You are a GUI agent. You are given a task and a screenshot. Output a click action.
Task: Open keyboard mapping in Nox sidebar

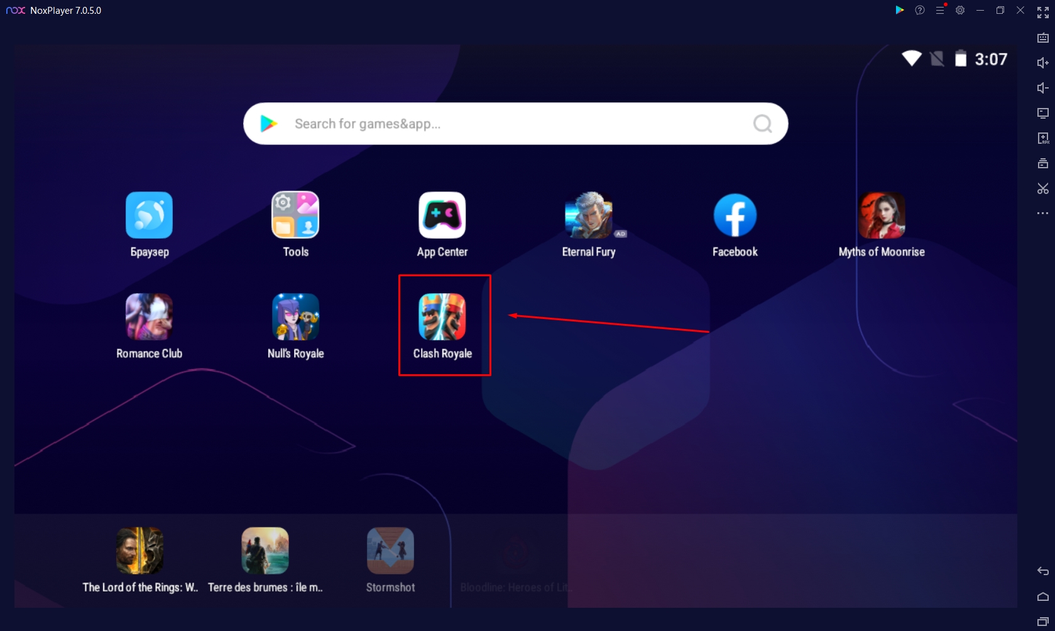click(1043, 38)
